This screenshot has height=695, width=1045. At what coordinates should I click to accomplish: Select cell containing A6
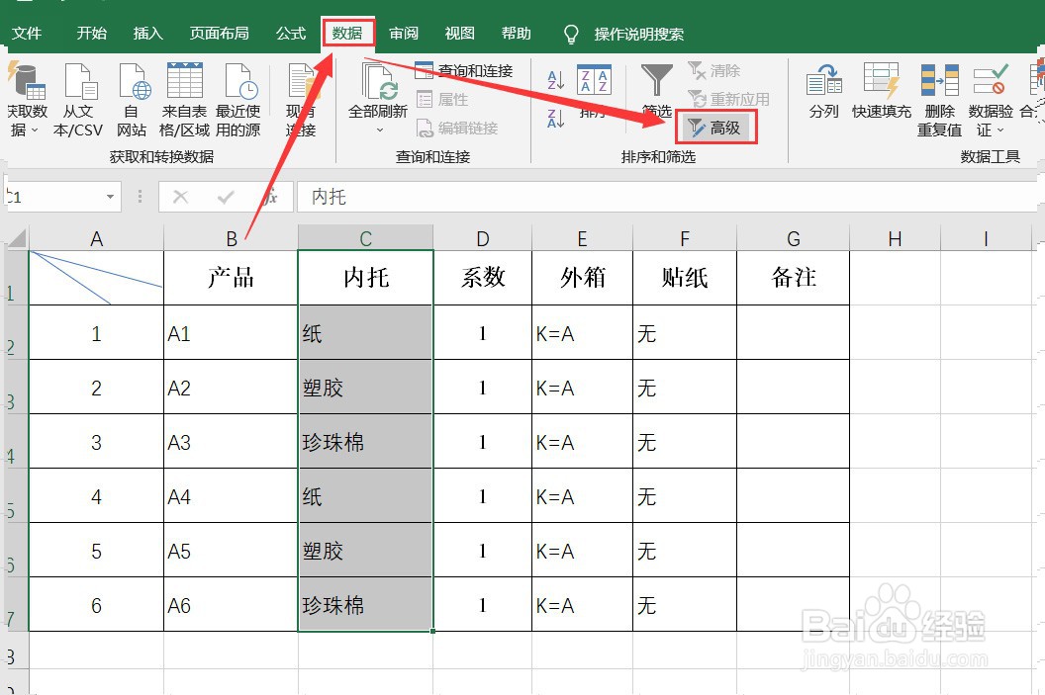tap(231, 604)
